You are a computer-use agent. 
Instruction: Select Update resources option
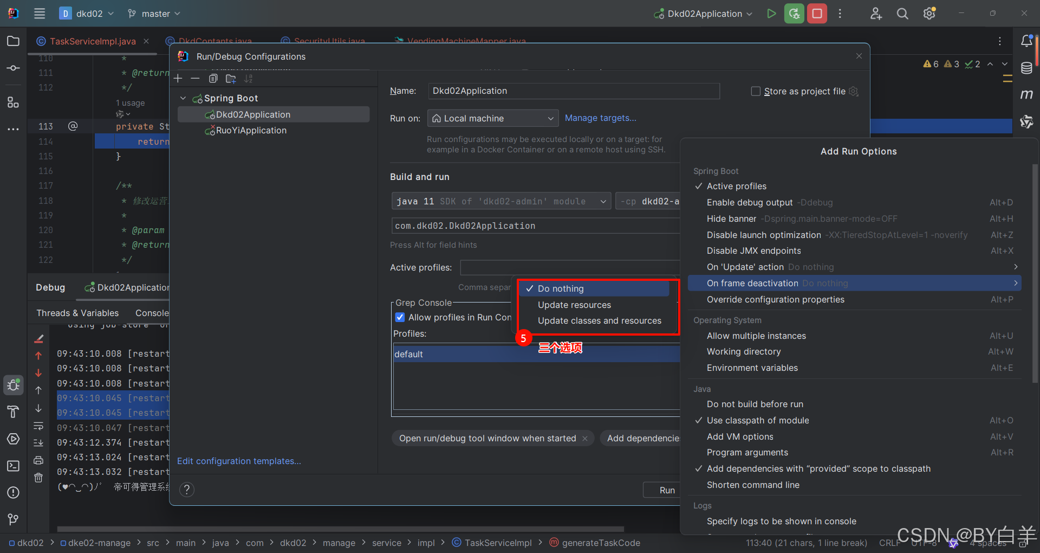(x=574, y=305)
